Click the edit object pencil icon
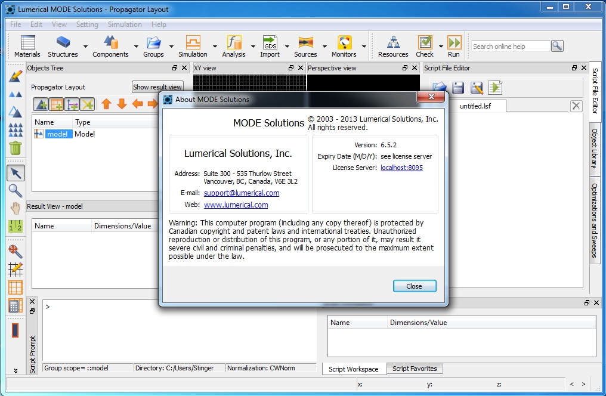 16,76
